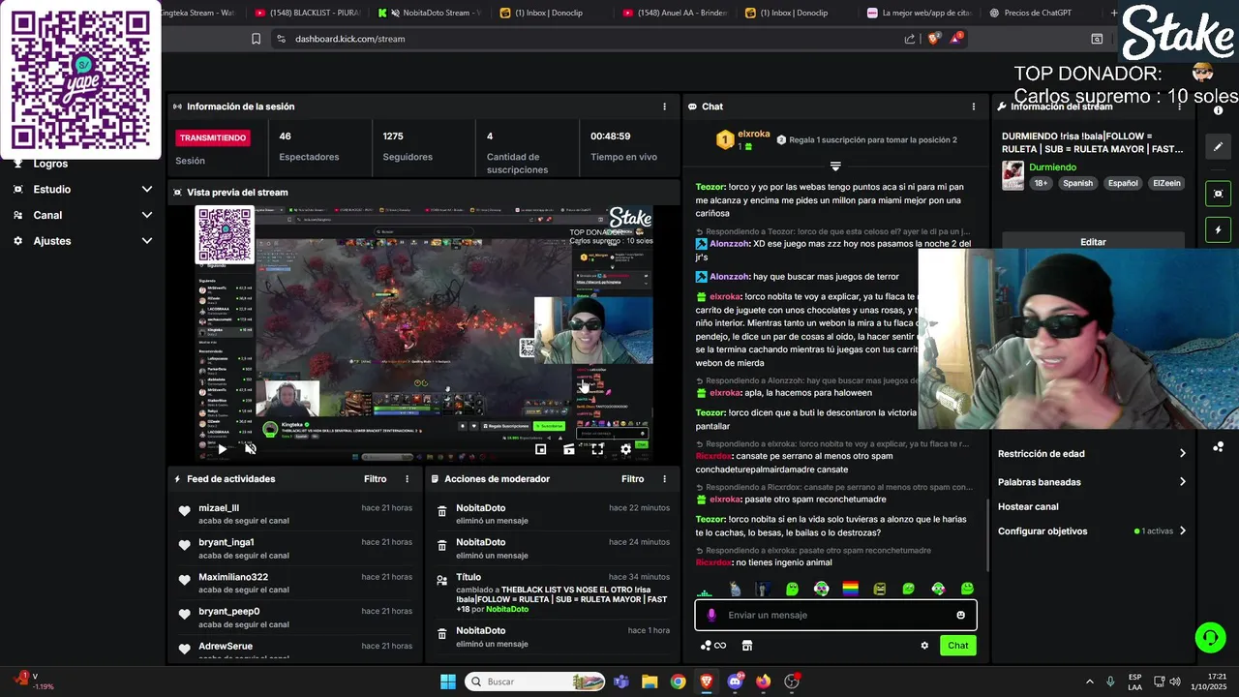Image resolution: width=1239 pixels, height=697 pixels.
Task: Expand Restricción de edad setting
Action: click(1092, 453)
